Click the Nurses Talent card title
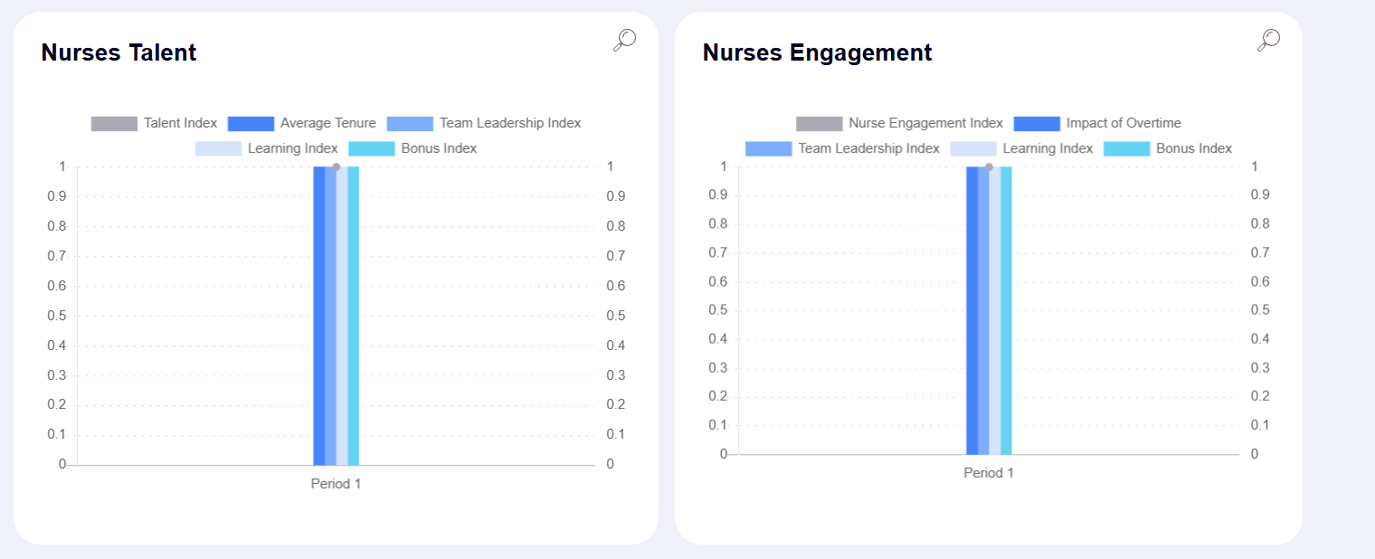 coord(118,52)
